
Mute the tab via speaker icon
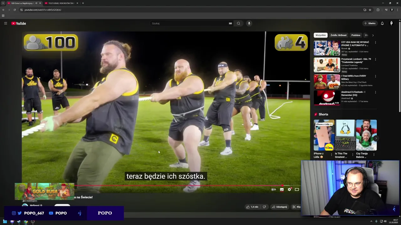(36, 3)
